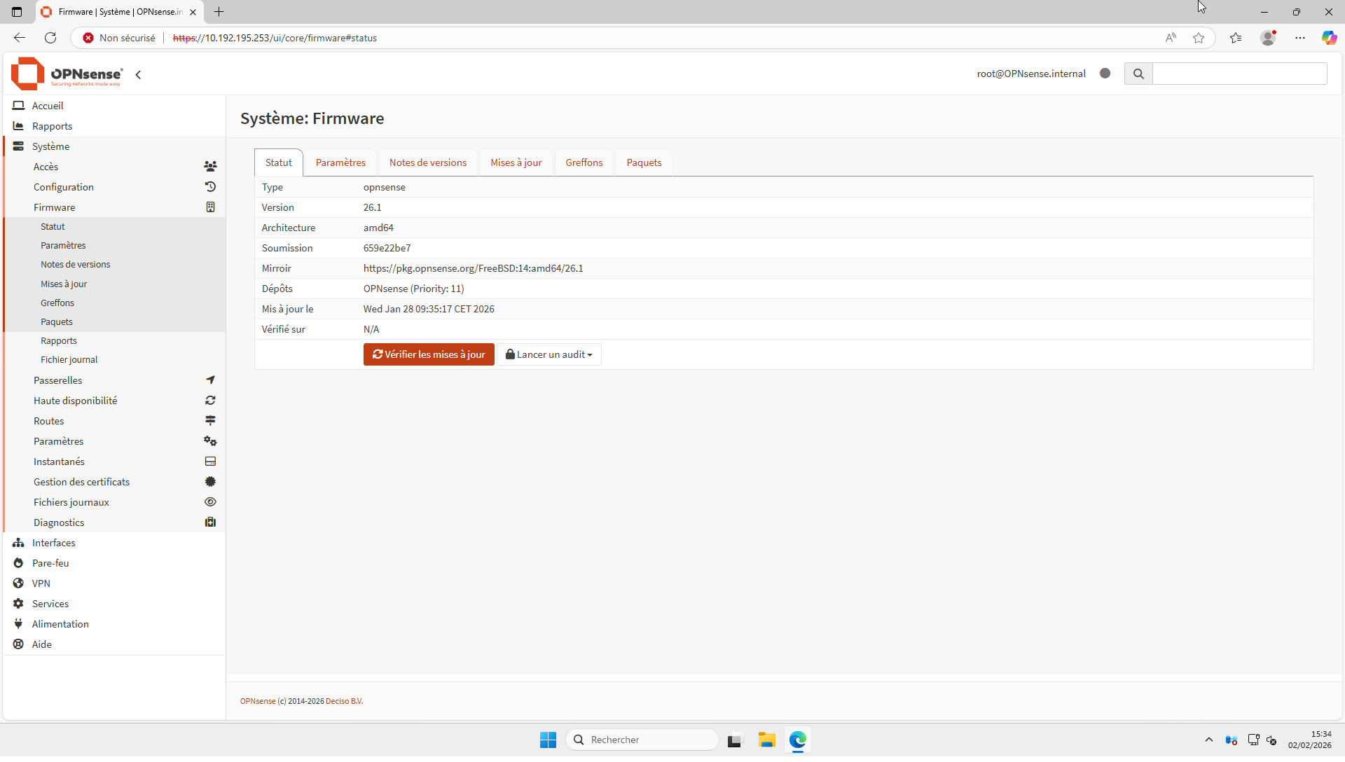Screen dimensions: 1345x762
Task: Open the Lancer un audit dropdown
Action: click(549, 354)
